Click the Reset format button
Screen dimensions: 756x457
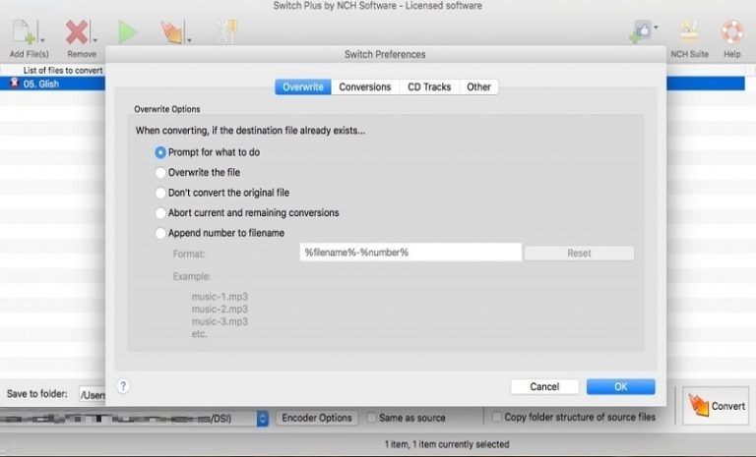pyautogui.click(x=579, y=254)
